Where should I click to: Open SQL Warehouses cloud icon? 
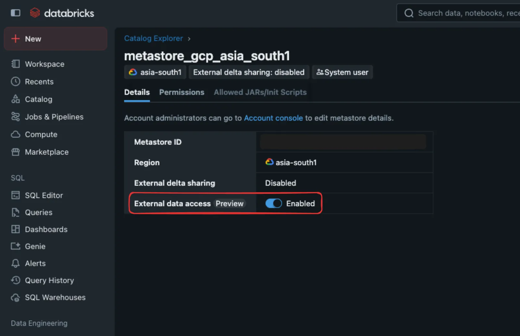coord(15,297)
